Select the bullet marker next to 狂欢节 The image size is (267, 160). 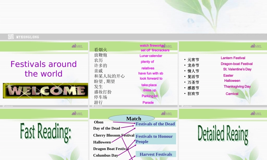point(184,94)
